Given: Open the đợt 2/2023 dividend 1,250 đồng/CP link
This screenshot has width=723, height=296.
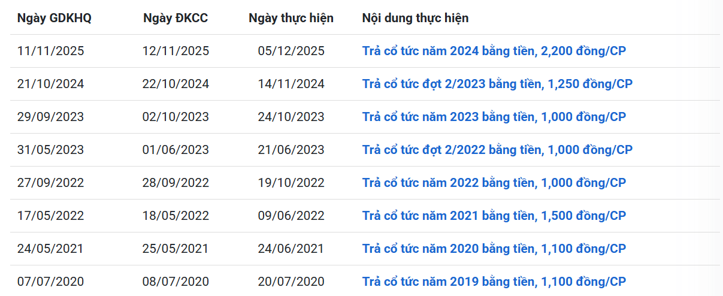Looking at the screenshot, I should (497, 84).
